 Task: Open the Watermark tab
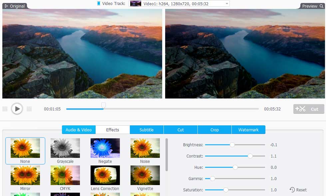[x=248, y=130]
